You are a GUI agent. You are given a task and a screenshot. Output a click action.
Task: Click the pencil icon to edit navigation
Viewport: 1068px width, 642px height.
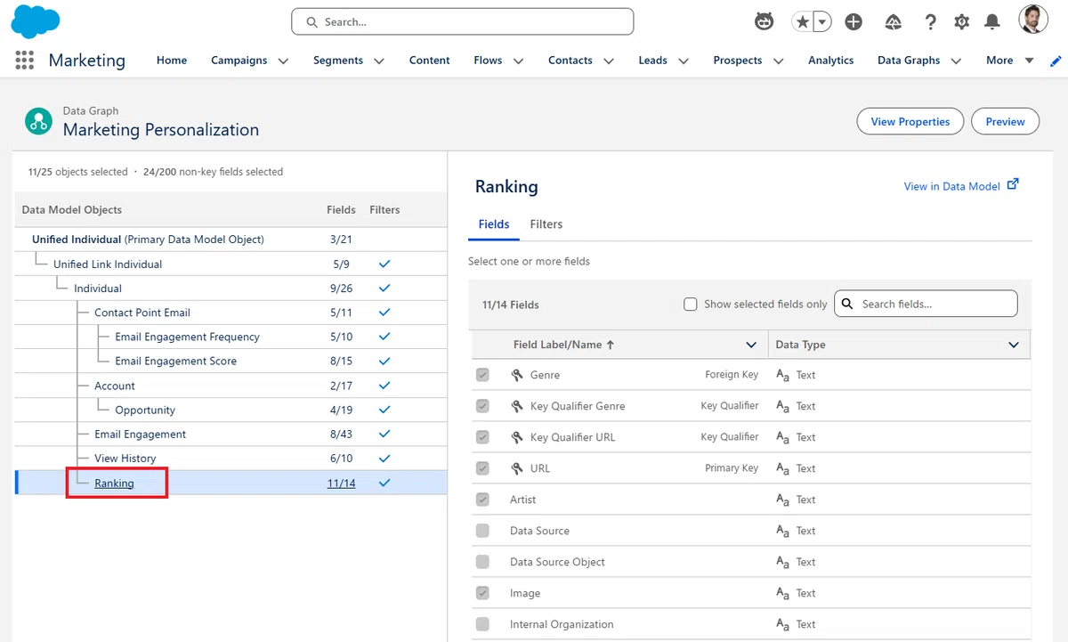pyautogui.click(x=1056, y=61)
